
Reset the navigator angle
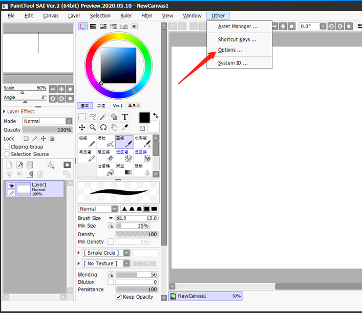tap(70, 99)
